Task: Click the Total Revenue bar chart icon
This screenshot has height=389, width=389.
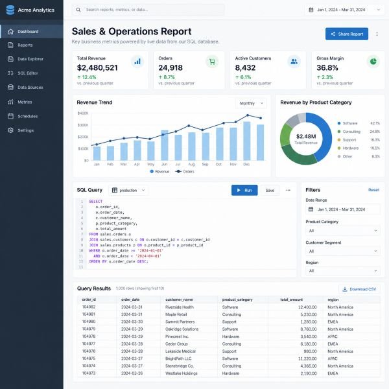Action: pyautogui.click(x=137, y=62)
